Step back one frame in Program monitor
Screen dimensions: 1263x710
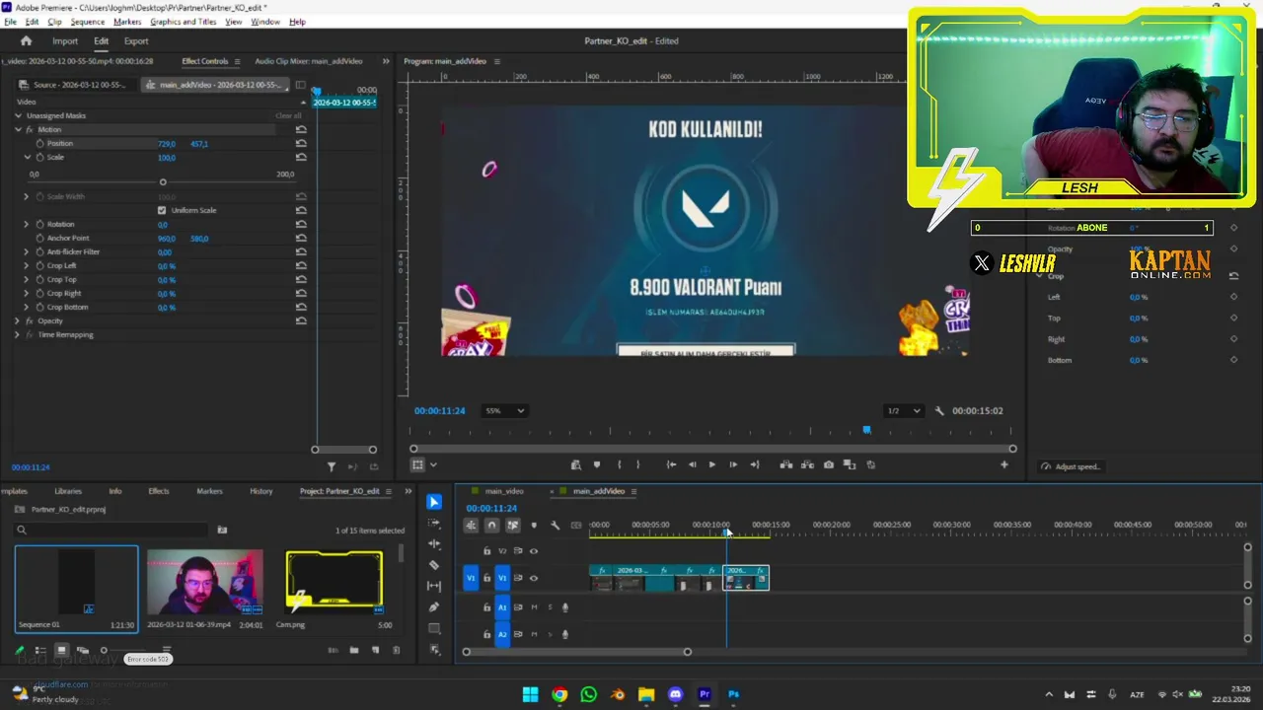coord(692,464)
